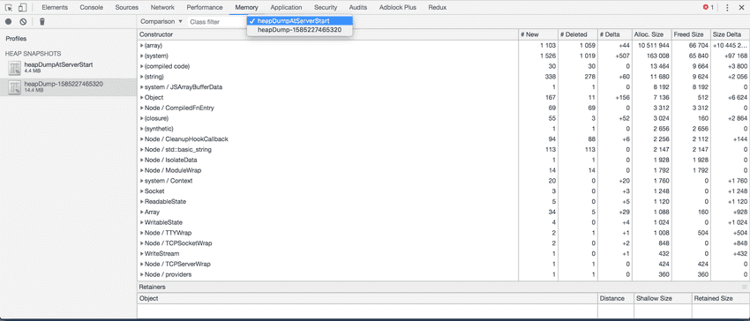750x321 pixels.
Task: Select checked heapDumpAtServerStart dropdown option
Action: pos(300,21)
